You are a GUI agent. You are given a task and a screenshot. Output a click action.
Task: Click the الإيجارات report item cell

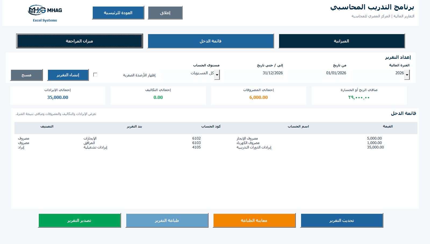point(90,138)
